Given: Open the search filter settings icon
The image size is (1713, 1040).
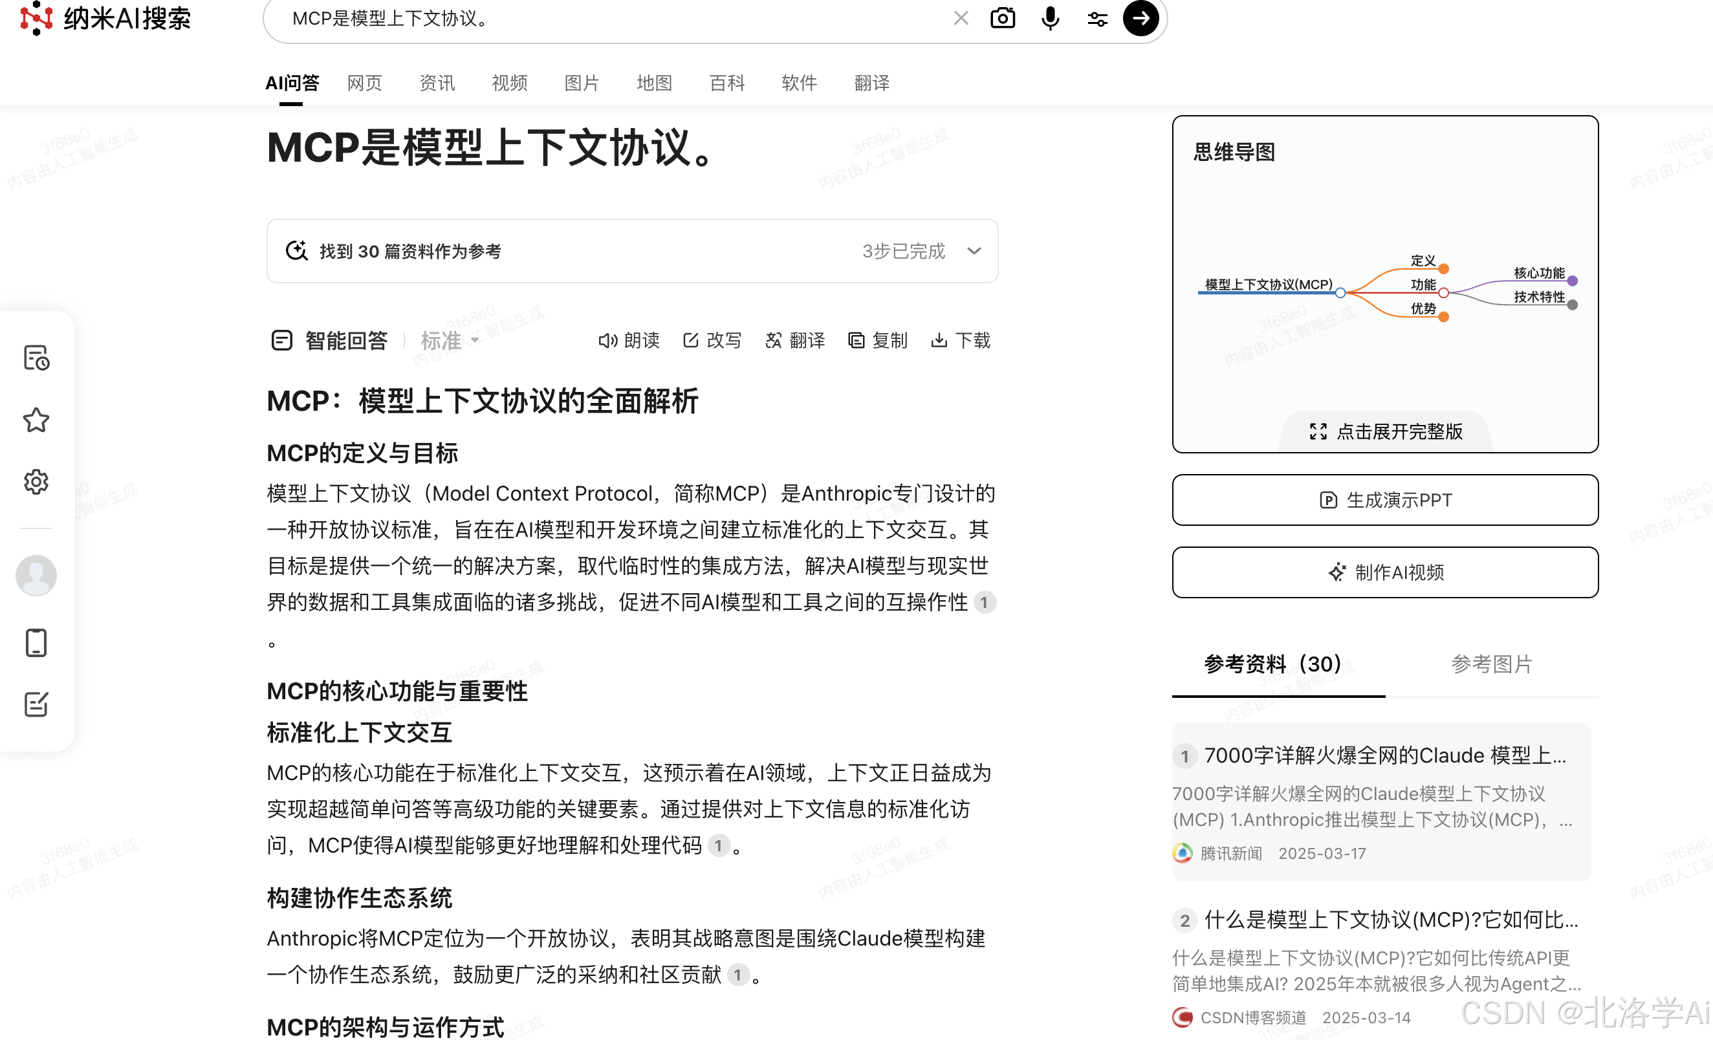Looking at the screenshot, I should pos(1097,19).
